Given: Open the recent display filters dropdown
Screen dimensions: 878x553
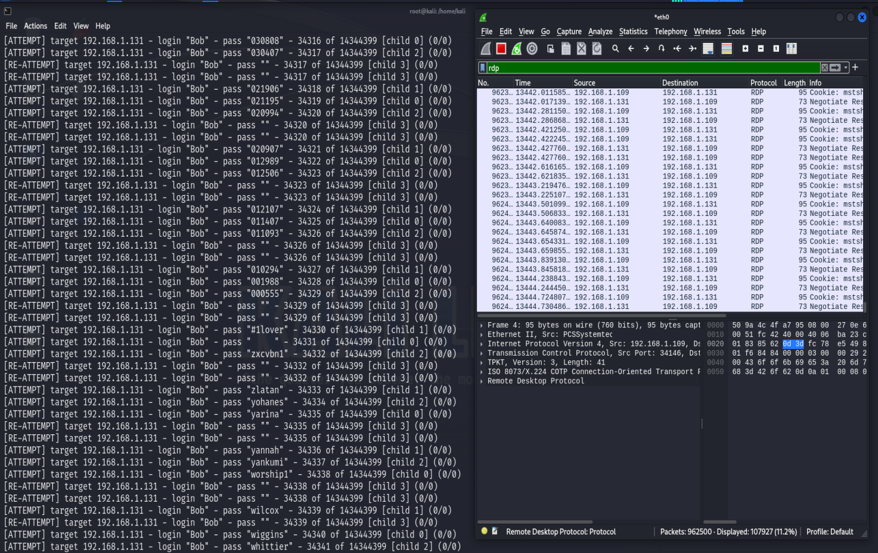Looking at the screenshot, I should [846, 68].
